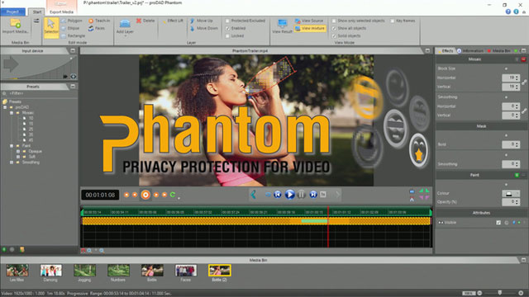
Task: Click the Mosaic Horizontal block size field
Action: point(511,78)
